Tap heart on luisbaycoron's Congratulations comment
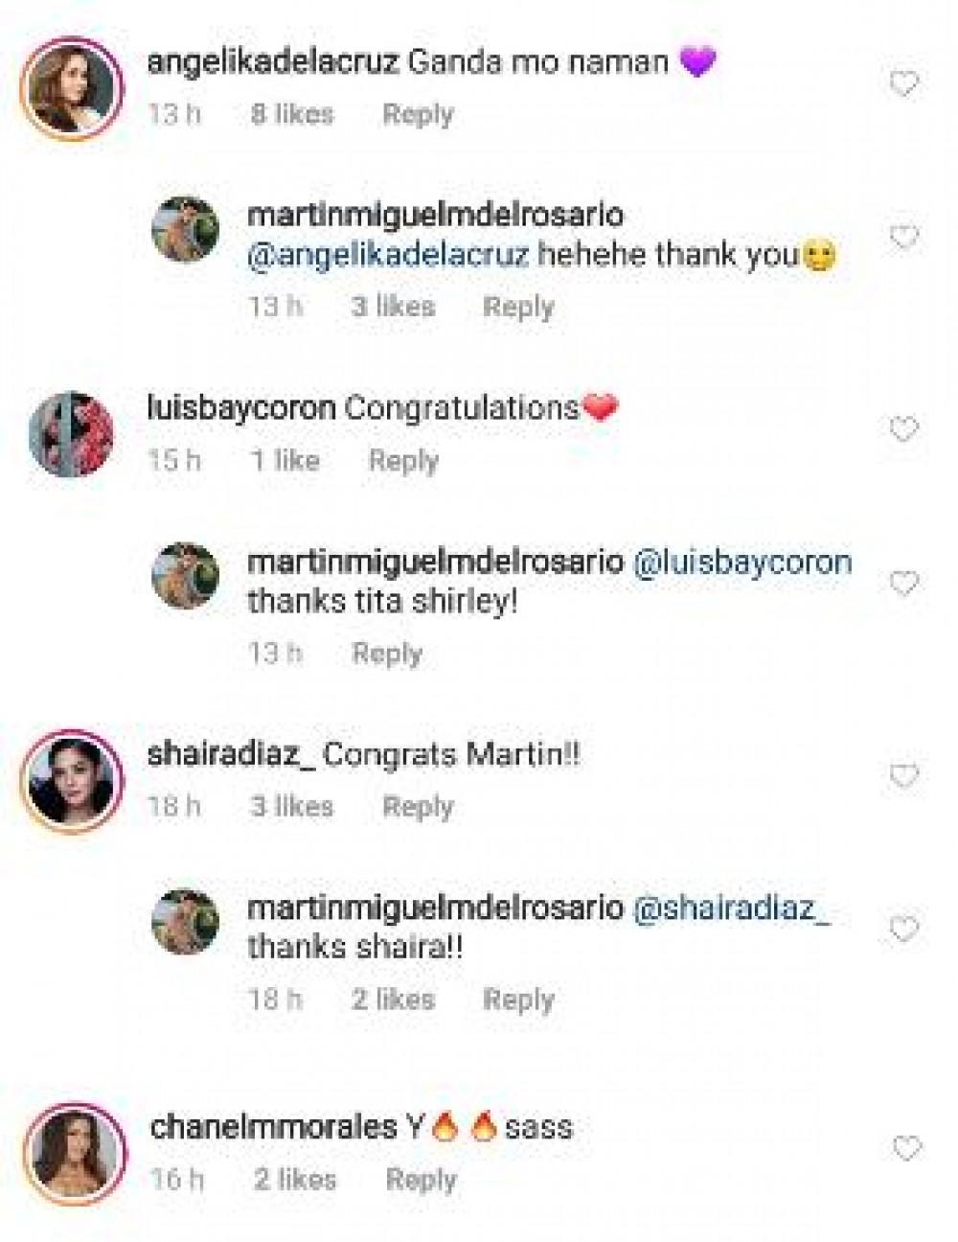Viewport: 958px width, 1242px height. tap(904, 429)
